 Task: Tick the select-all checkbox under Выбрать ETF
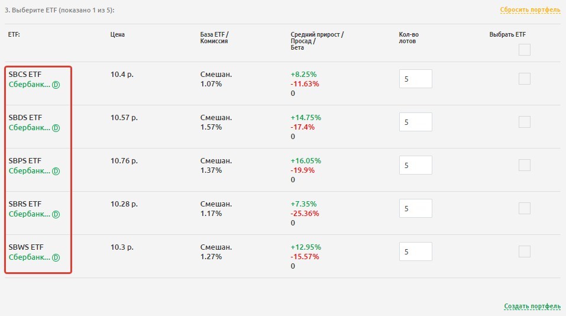coord(524,50)
